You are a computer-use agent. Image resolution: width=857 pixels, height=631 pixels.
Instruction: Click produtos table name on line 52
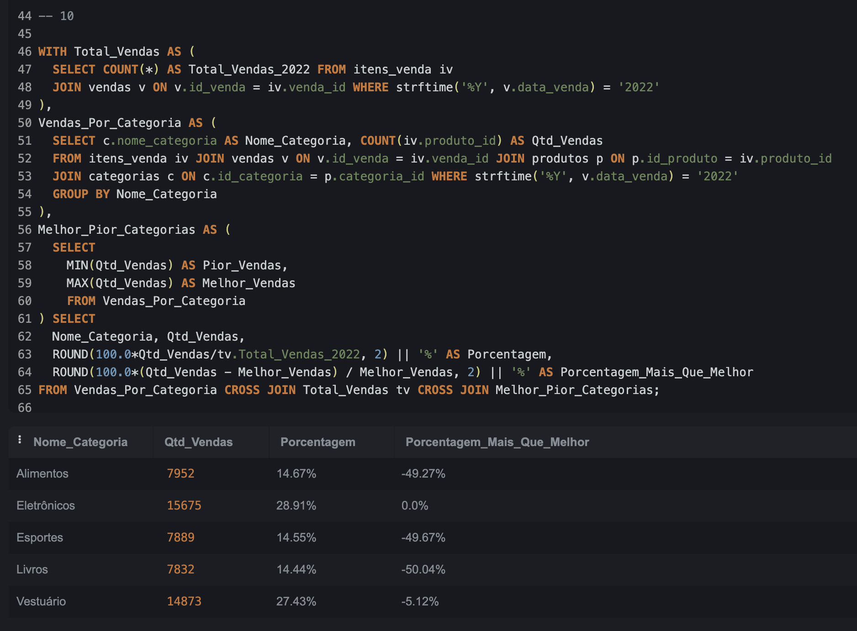pos(560,158)
